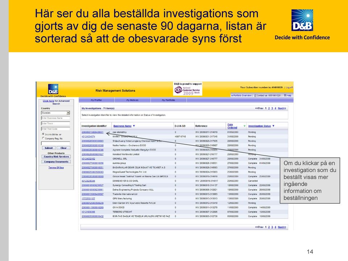The image size is (348, 261).
Task: Click the Enter Town field
Action: click(x=55, y=123)
